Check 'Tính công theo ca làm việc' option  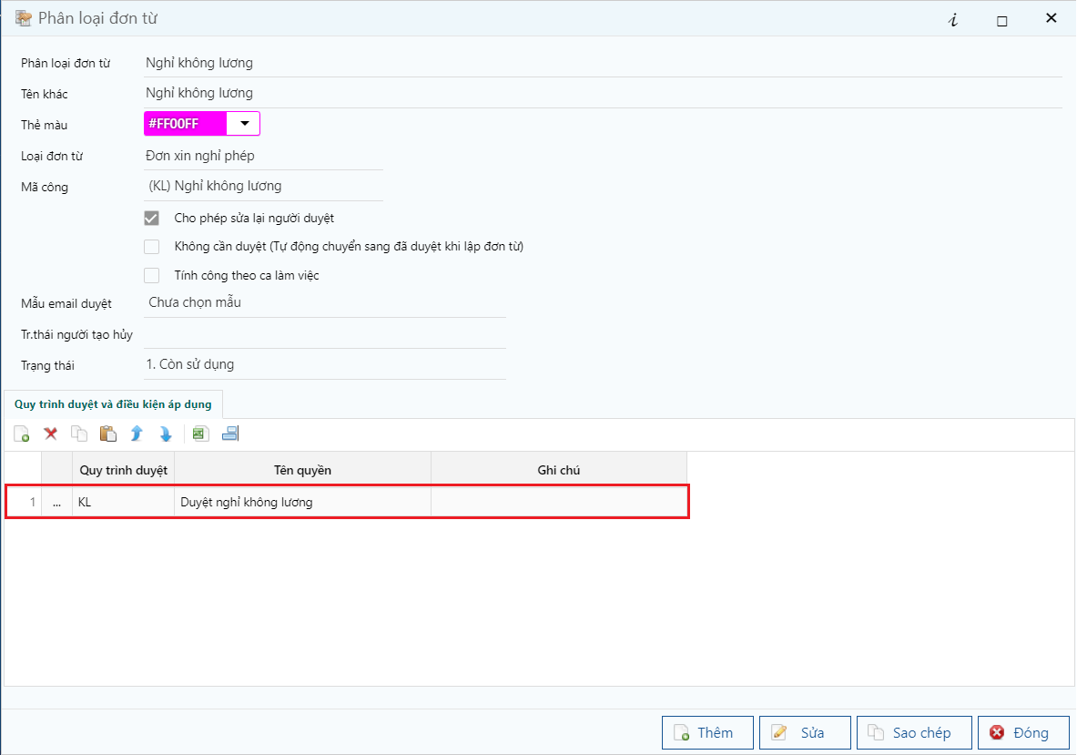coord(152,275)
